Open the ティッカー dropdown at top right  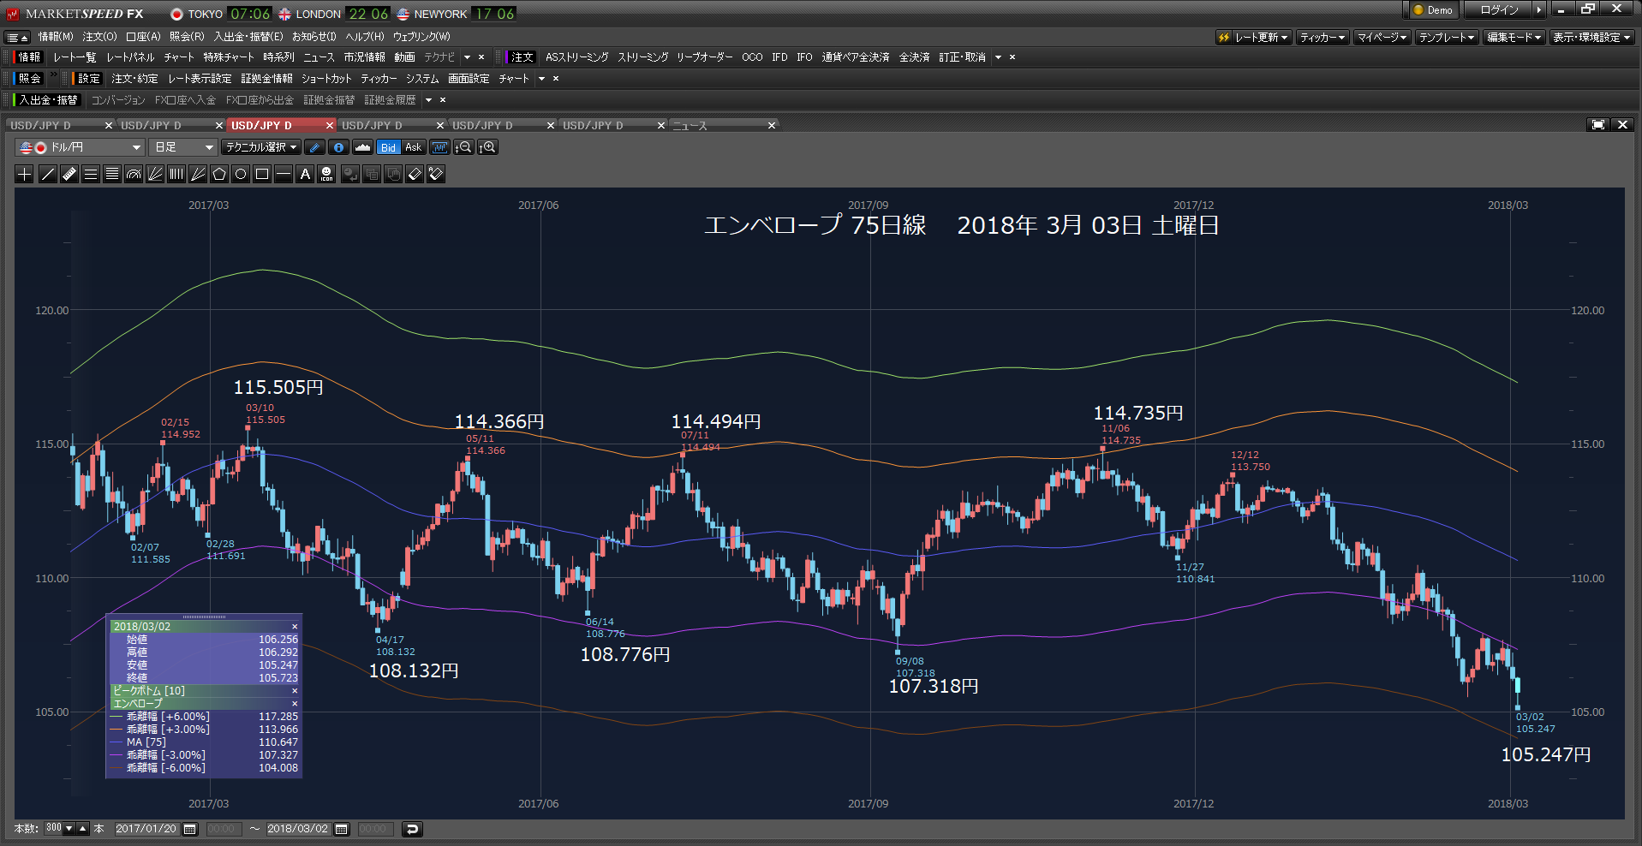(1323, 38)
